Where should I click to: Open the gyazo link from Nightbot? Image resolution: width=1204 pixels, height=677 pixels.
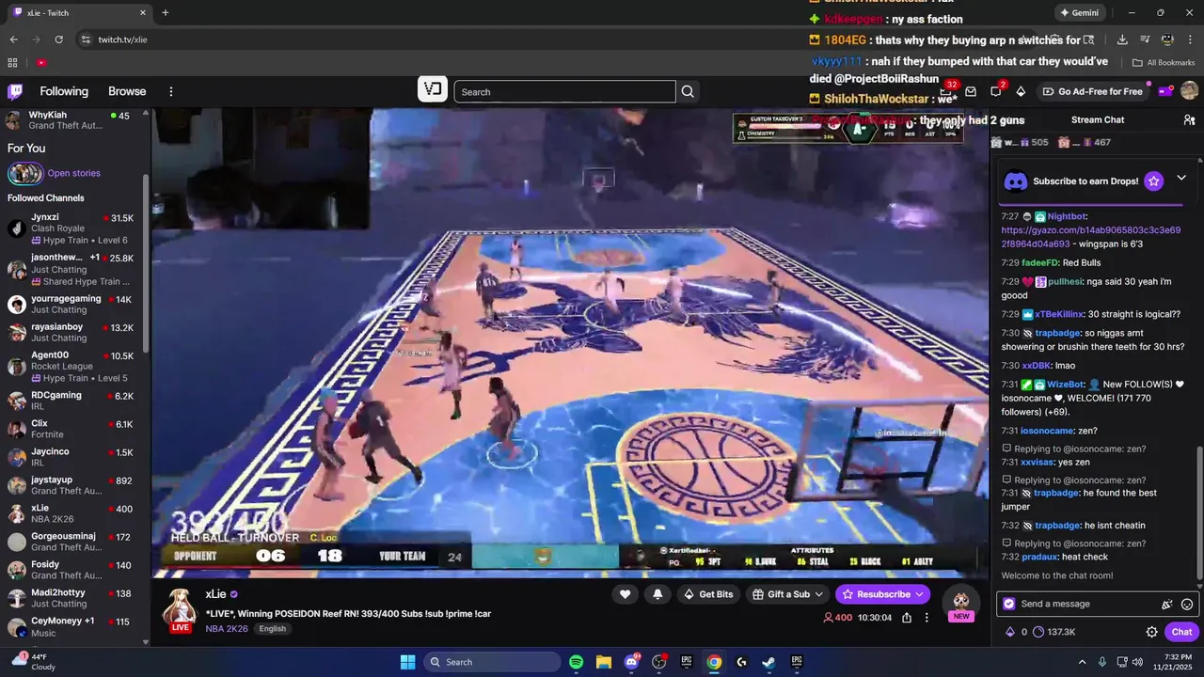pyautogui.click(x=1091, y=237)
